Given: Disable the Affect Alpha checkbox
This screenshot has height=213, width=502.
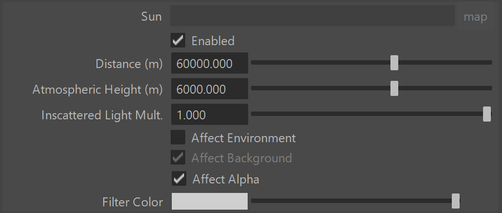Looking at the screenshot, I should click(179, 178).
